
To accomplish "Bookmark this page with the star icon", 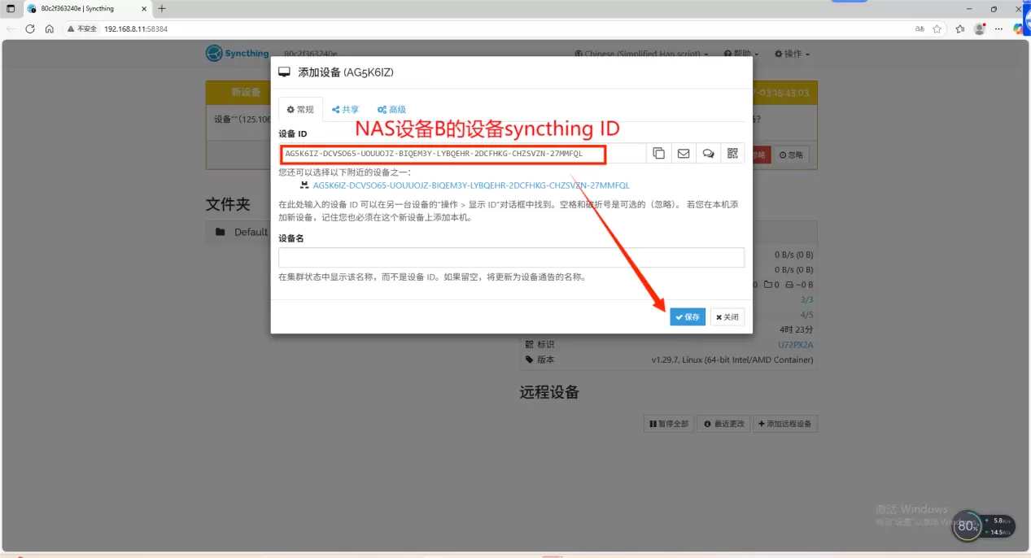I will [937, 28].
